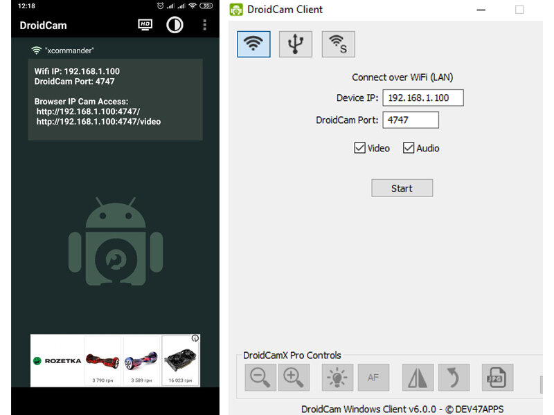554x415 pixels.
Task: Tap the contrast circle icon in DroidCam app
Action: 175,25
